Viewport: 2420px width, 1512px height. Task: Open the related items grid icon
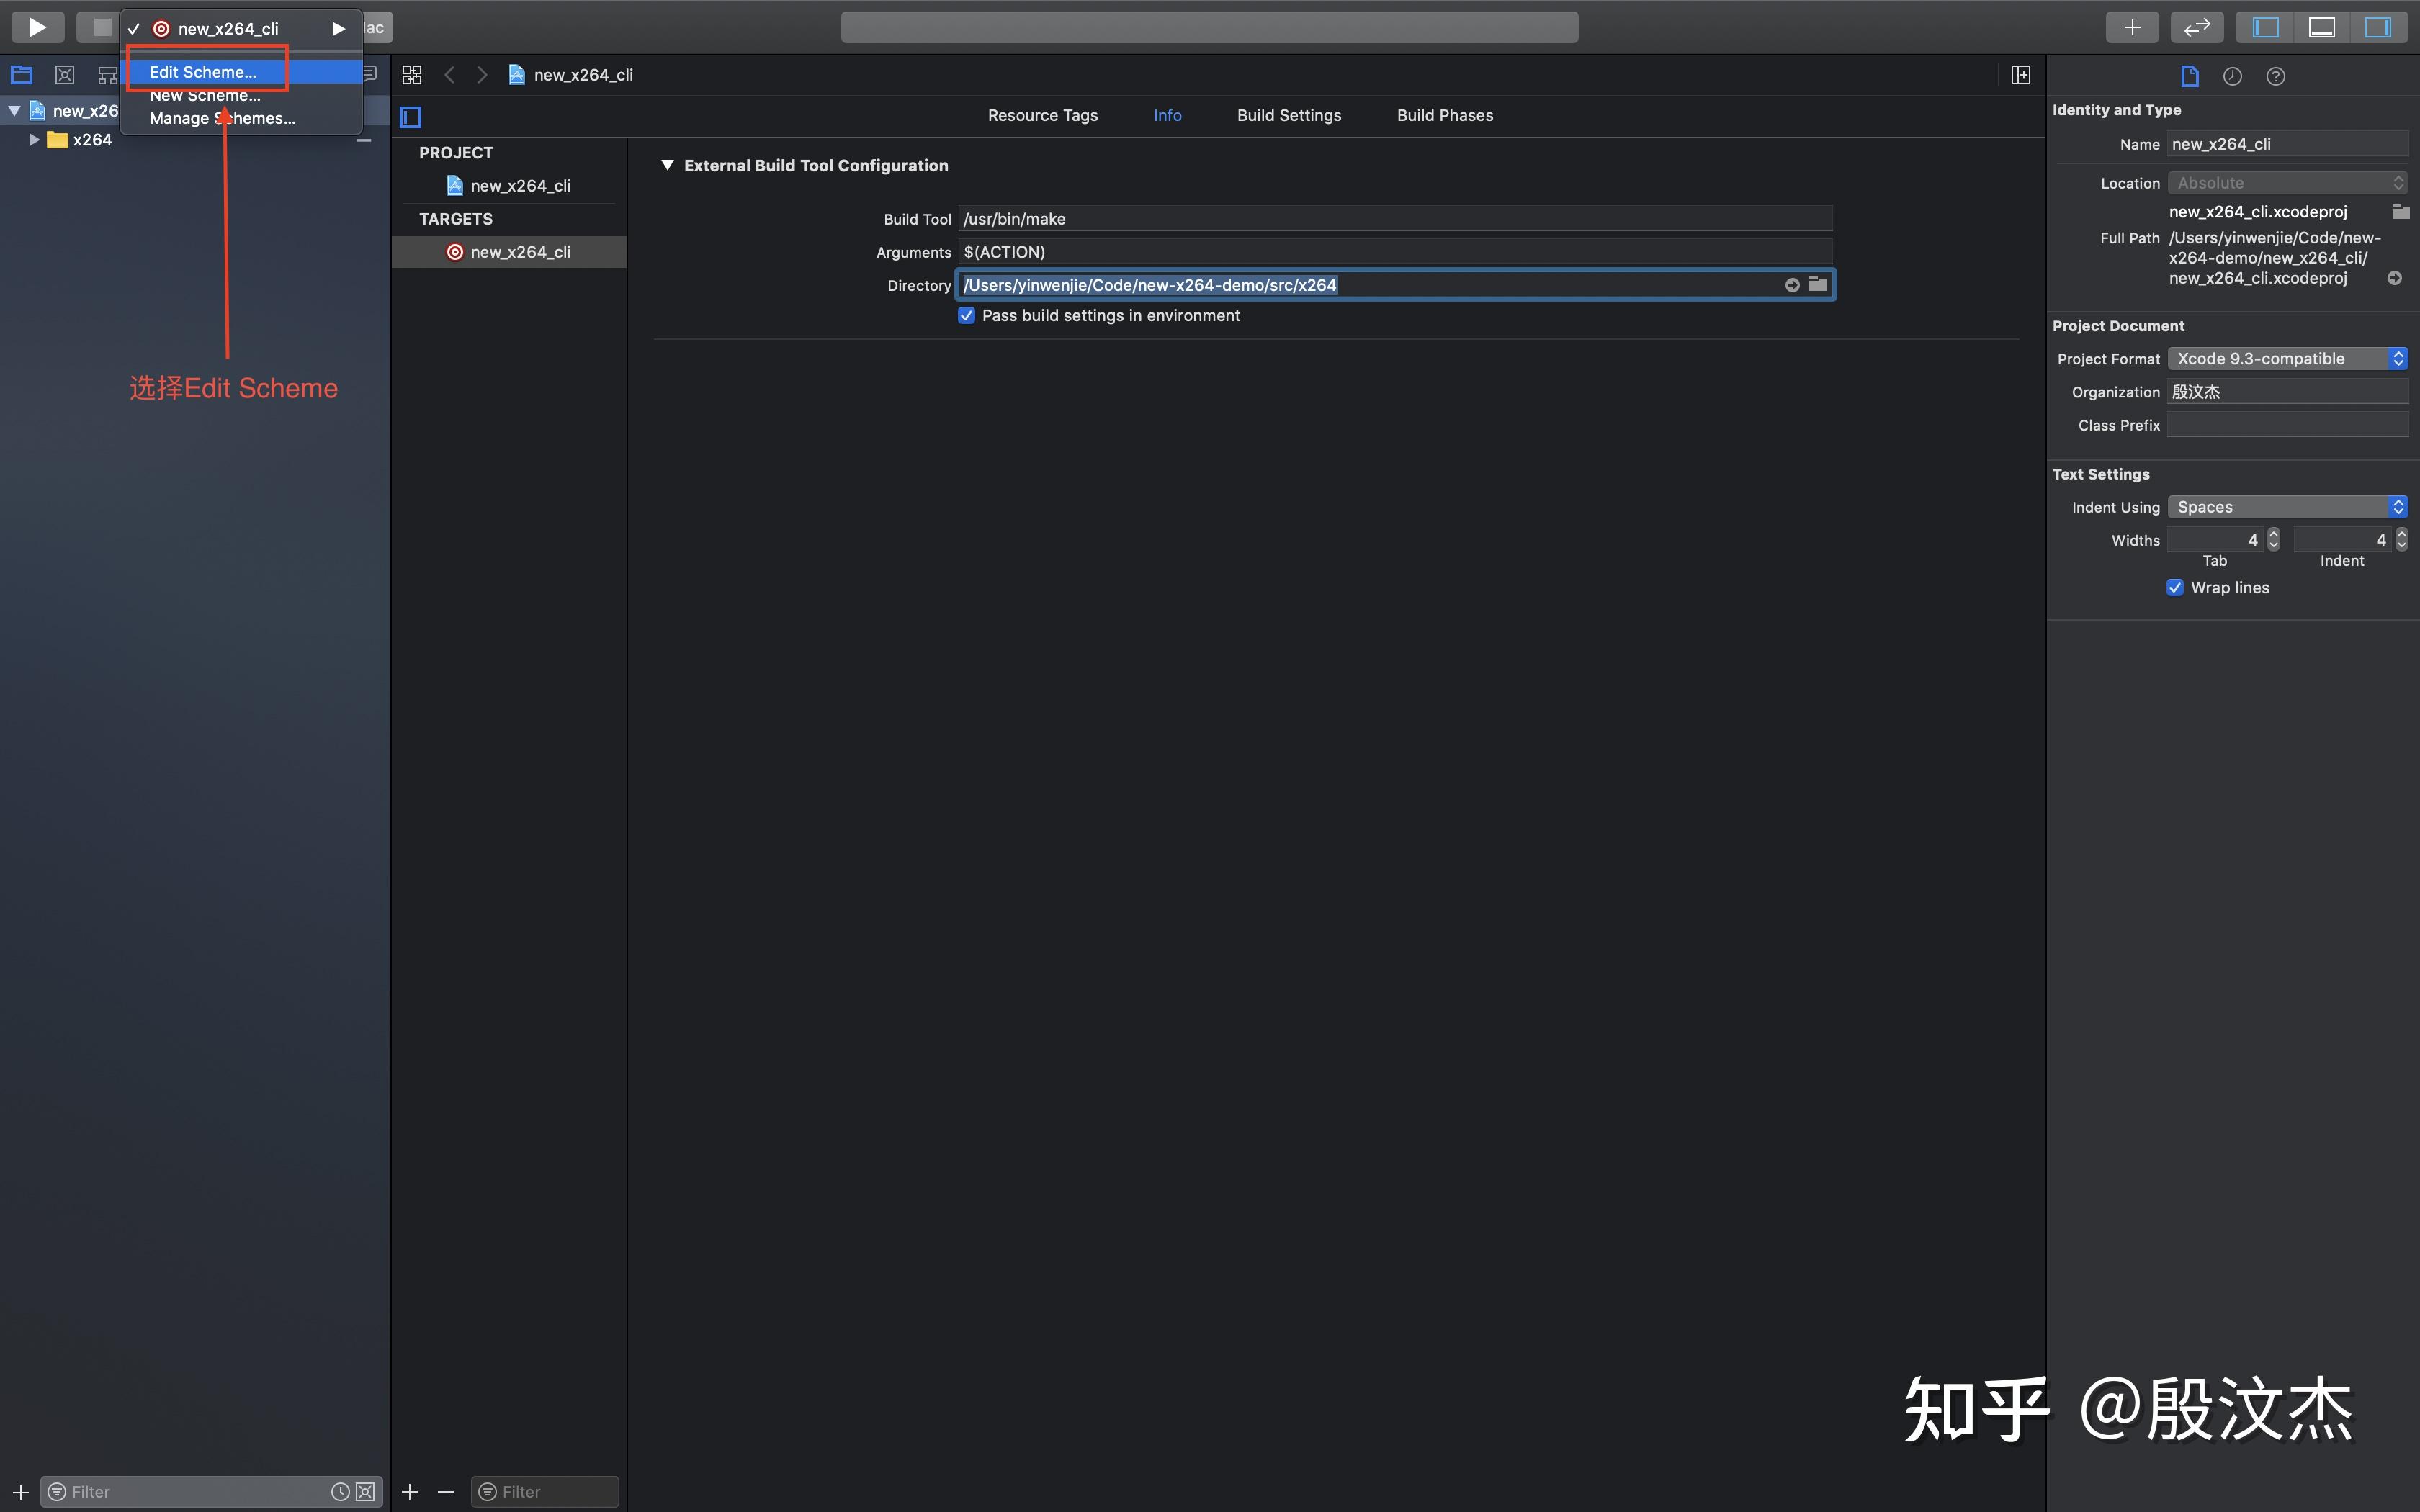point(411,75)
